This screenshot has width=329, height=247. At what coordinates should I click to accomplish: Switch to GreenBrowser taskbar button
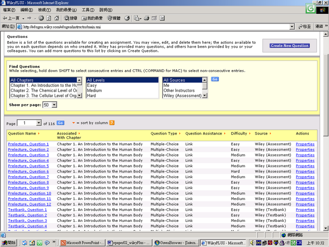click(176, 243)
